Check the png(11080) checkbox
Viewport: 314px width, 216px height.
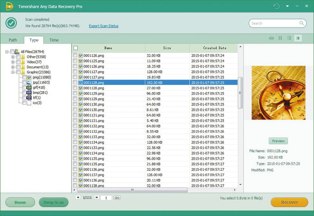click(24, 77)
